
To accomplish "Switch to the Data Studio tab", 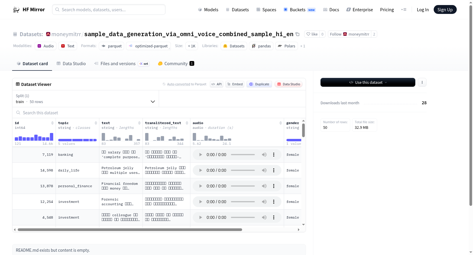I will (71, 64).
